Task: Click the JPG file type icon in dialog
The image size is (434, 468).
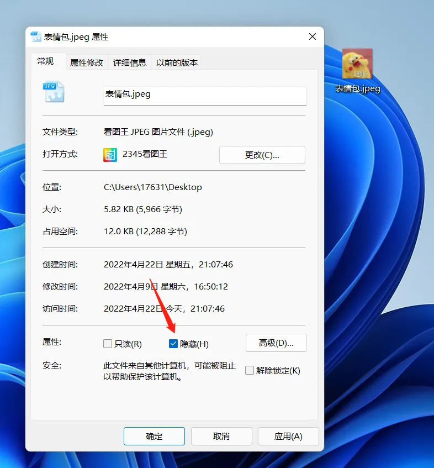Action: 54,92
